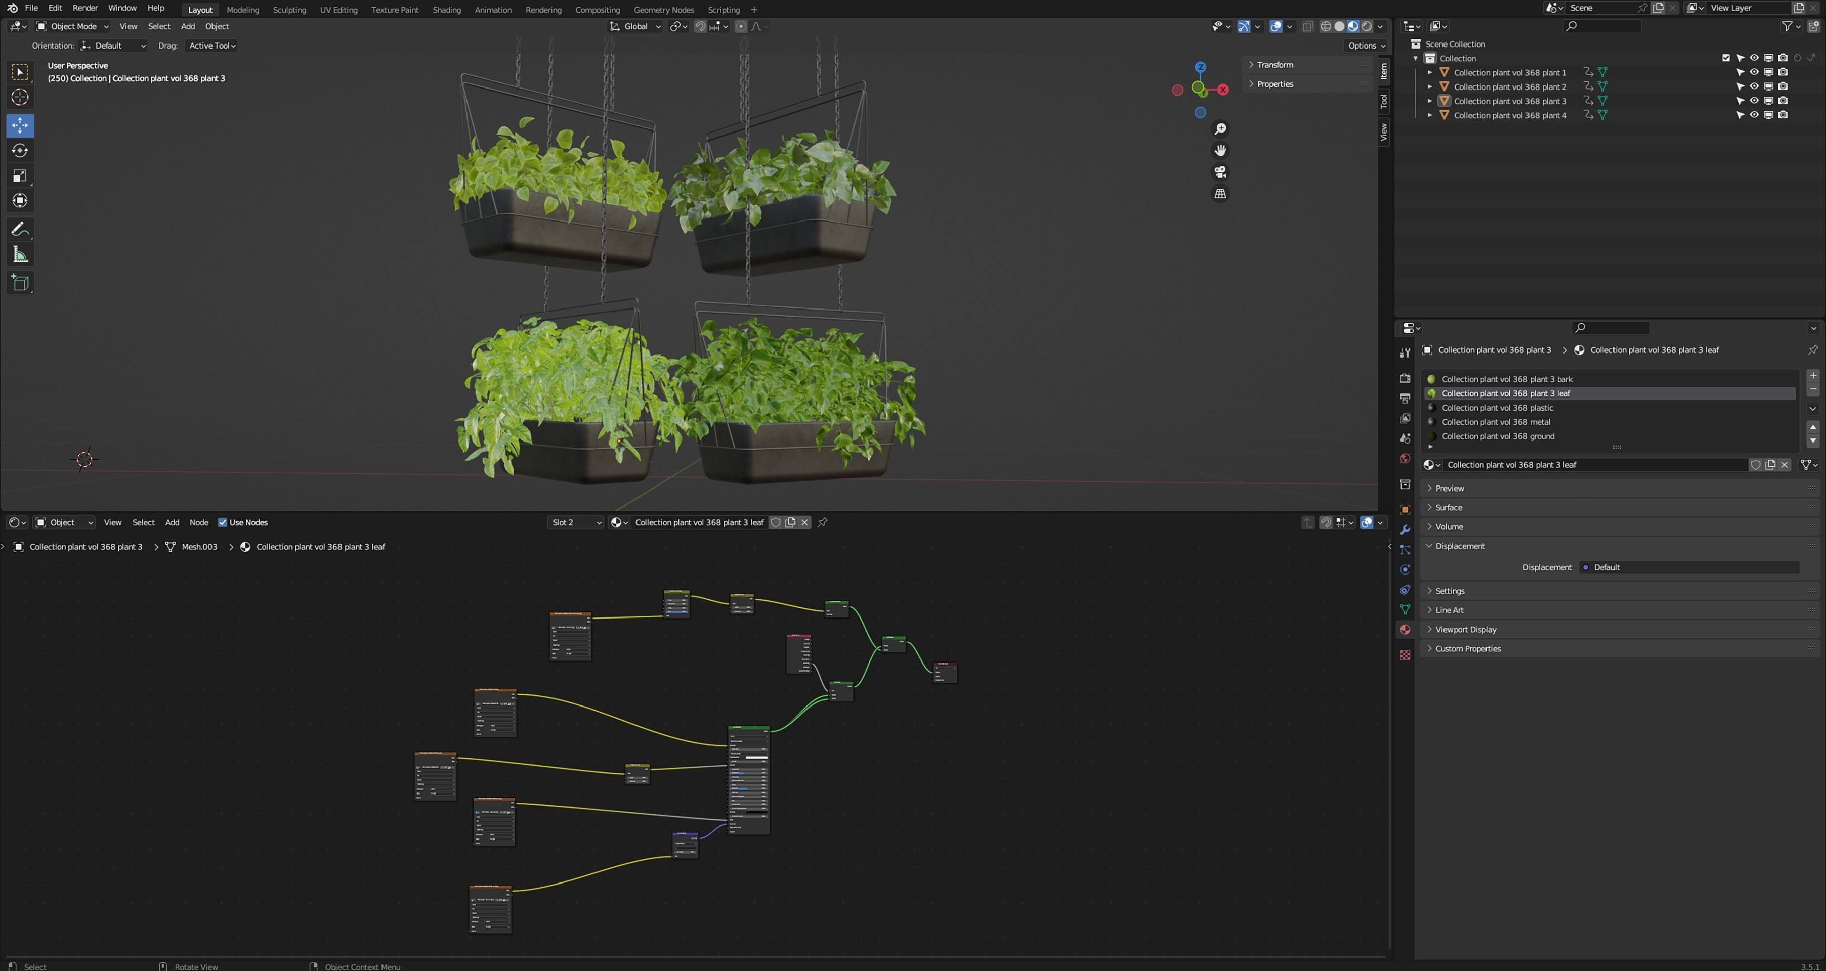Toggle snapping magnet in viewport header

700,26
